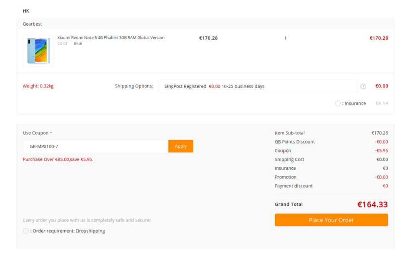Toggle the Dropshipping order requirement option
The height and width of the screenshot is (264, 411).
click(26, 231)
